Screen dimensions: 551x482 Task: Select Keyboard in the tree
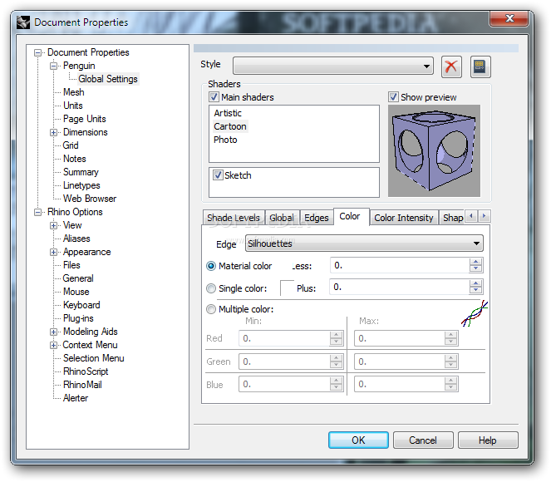pos(81,305)
